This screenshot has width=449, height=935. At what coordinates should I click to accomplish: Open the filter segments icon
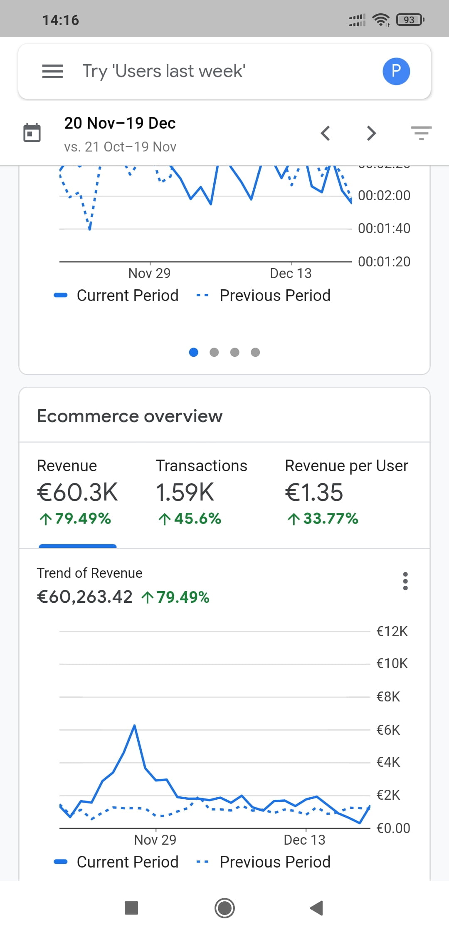tap(421, 133)
